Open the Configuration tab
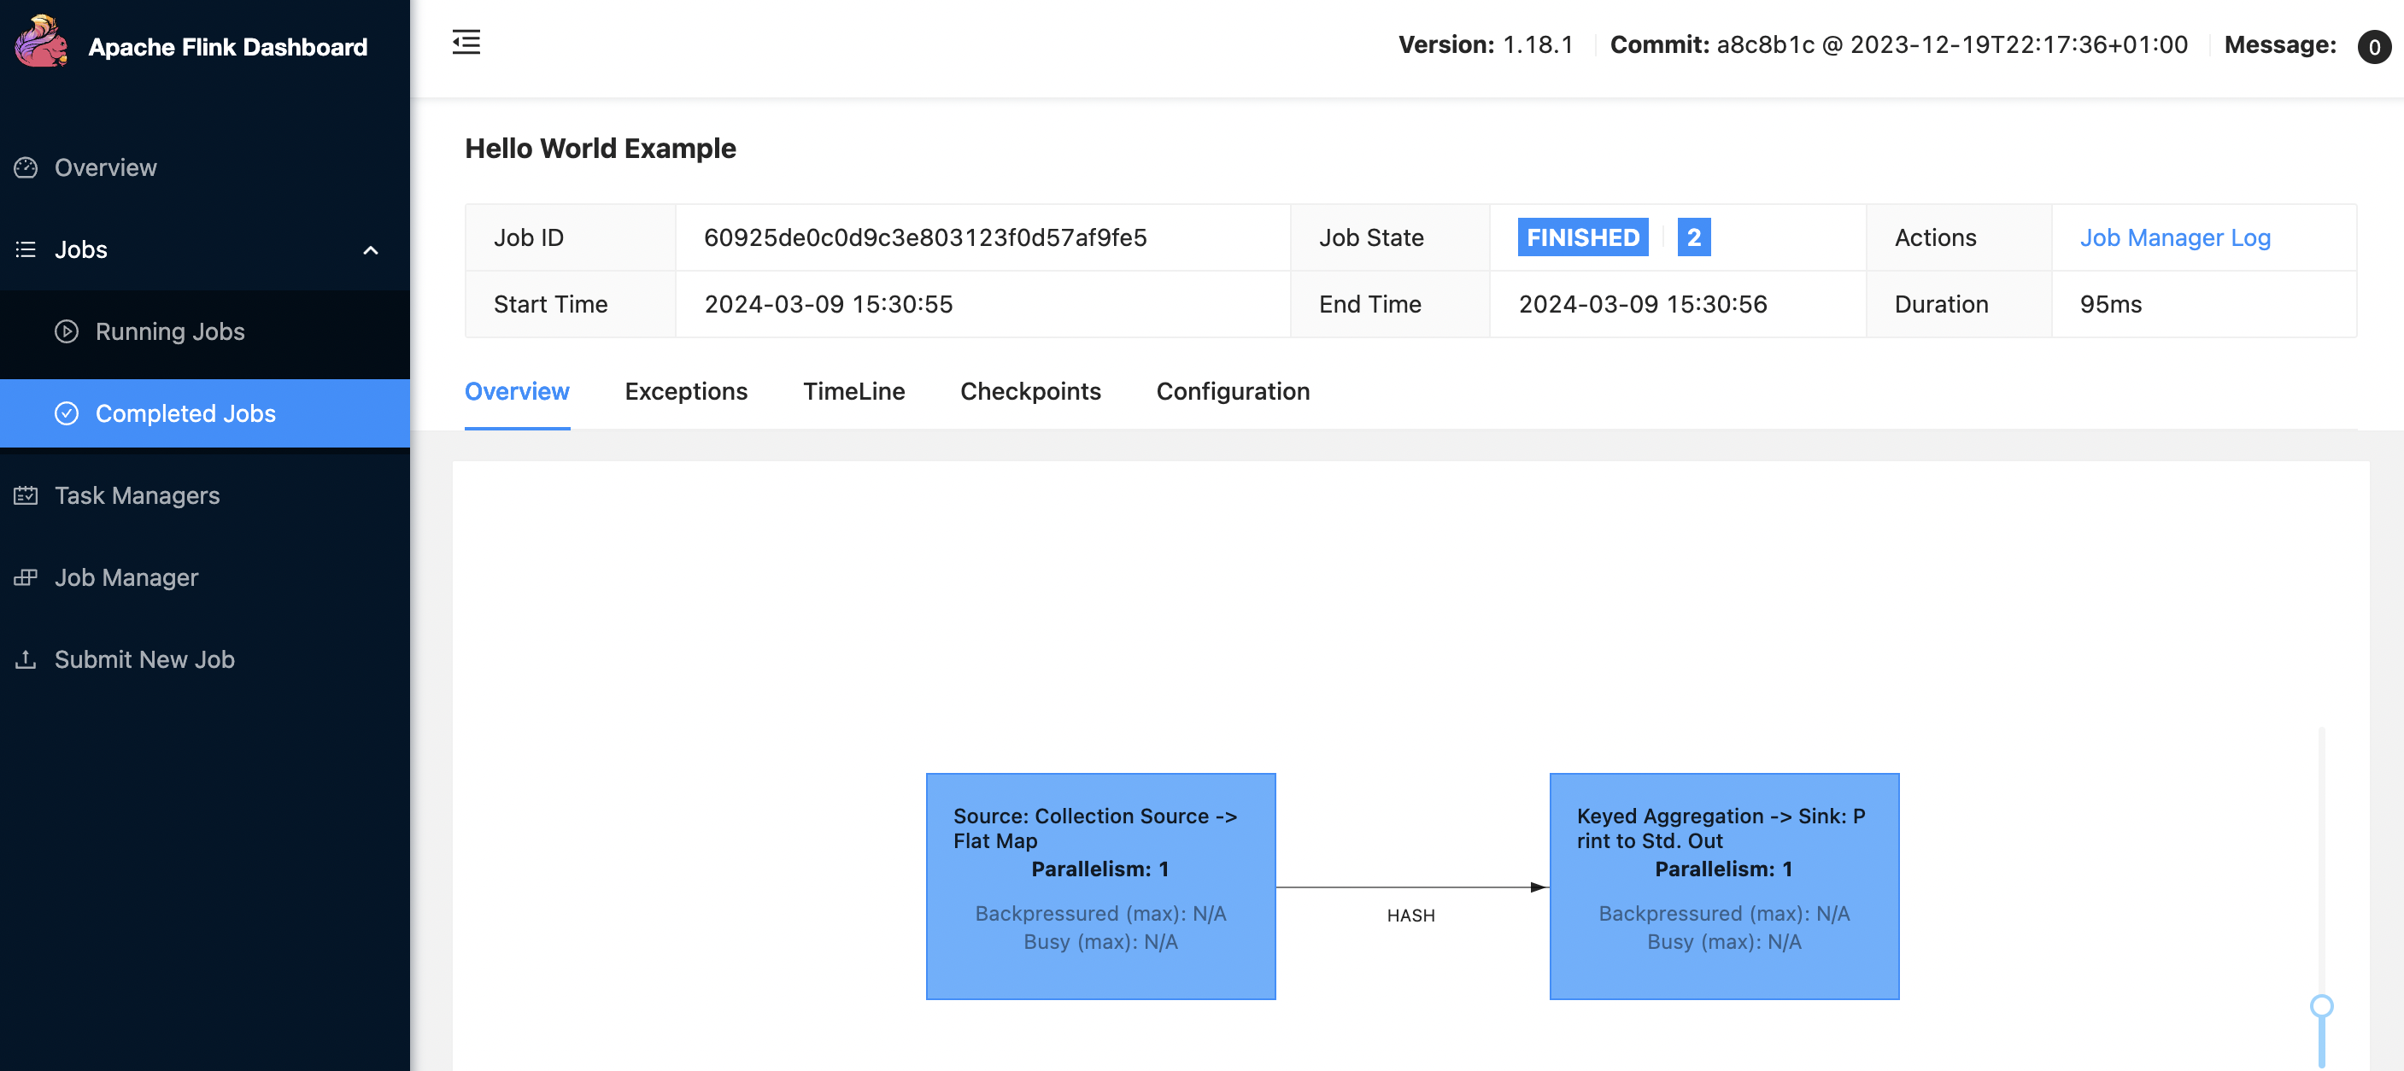Screen dimensions: 2404x1071 pos(1233,392)
